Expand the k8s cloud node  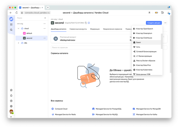click(x=18, y=43)
